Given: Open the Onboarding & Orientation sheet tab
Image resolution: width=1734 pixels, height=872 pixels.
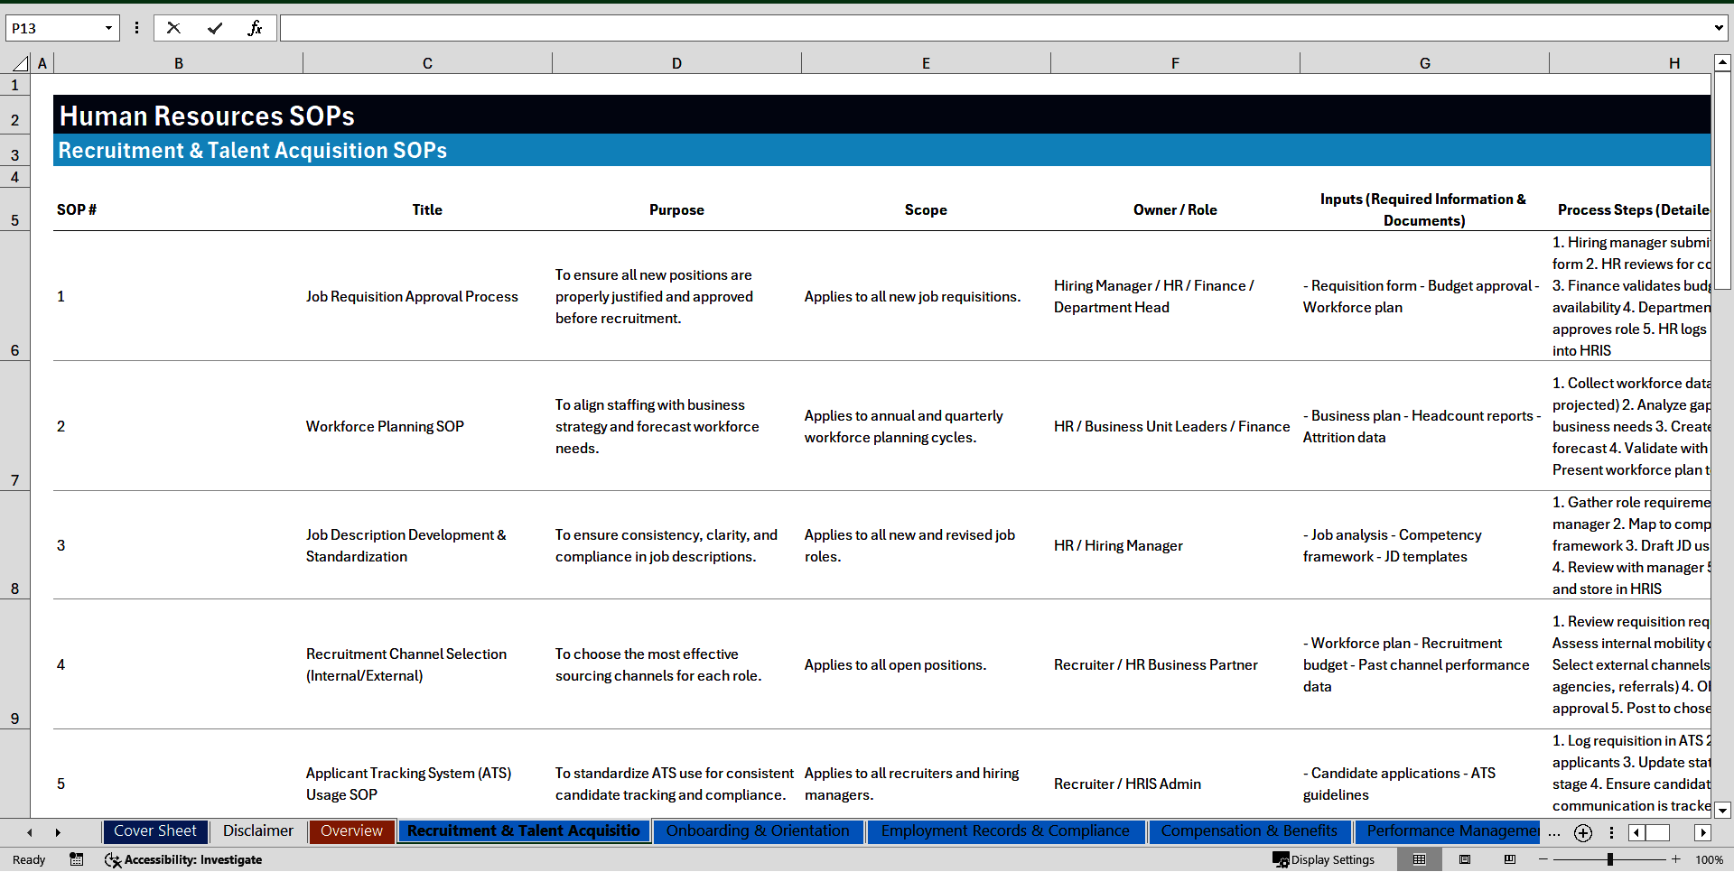Looking at the screenshot, I should click(x=757, y=830).
